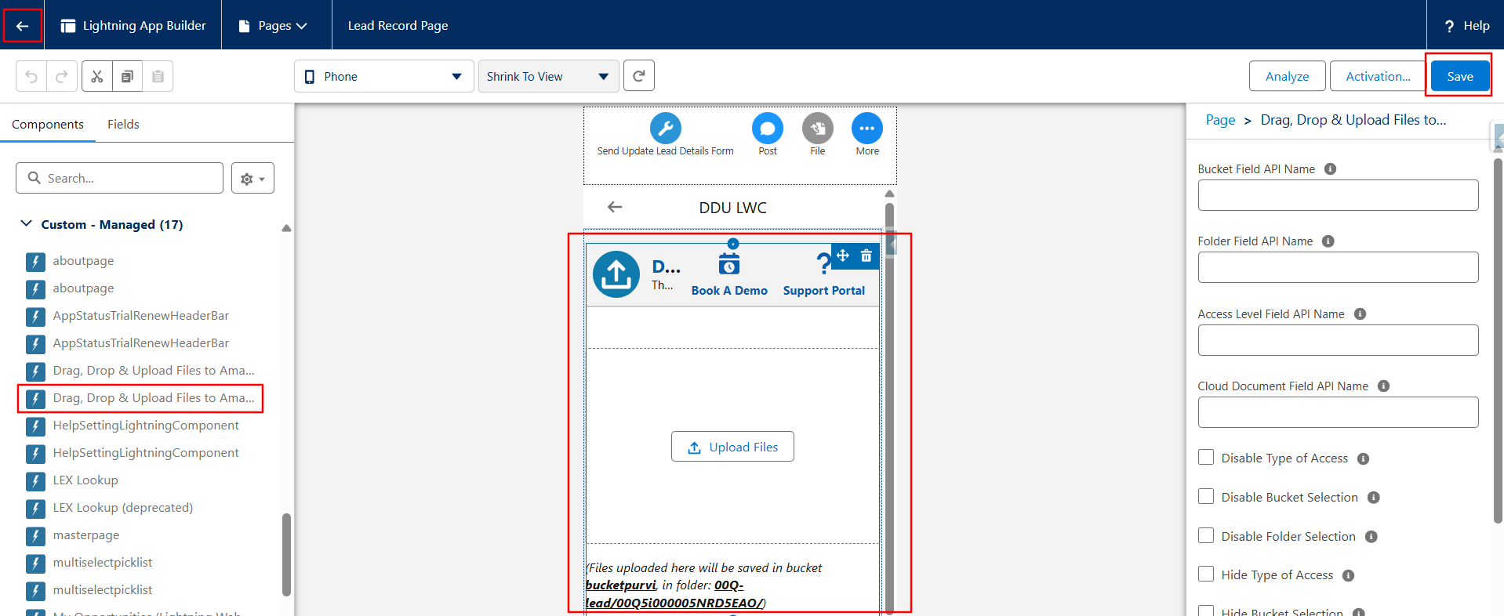1504x616 pixels.
Task: Click the back arrow beside DDU LWC
Action: click(615, 207)
